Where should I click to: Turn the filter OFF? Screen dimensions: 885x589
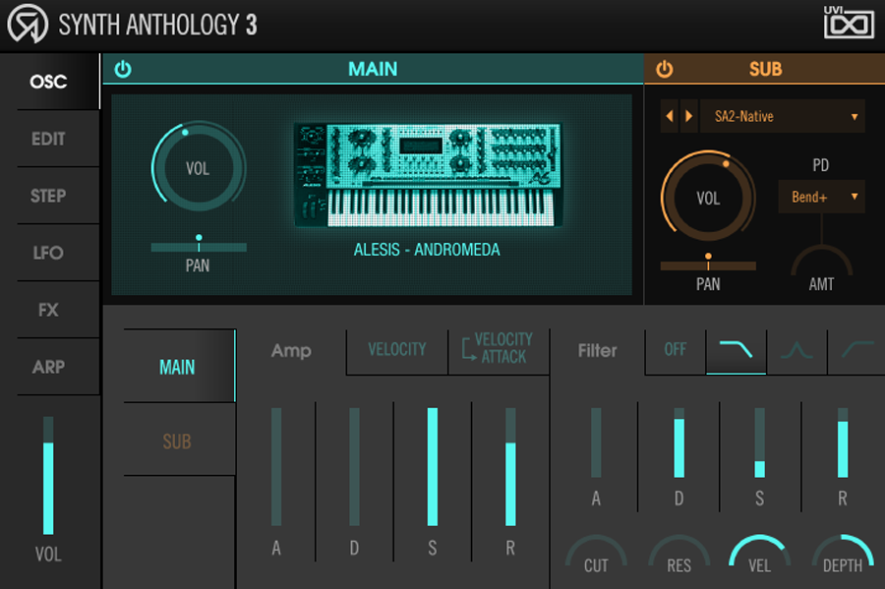point(675,350)
